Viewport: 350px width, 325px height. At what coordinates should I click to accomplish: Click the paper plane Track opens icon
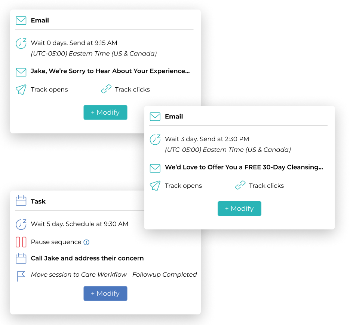(x=22, y=89)
